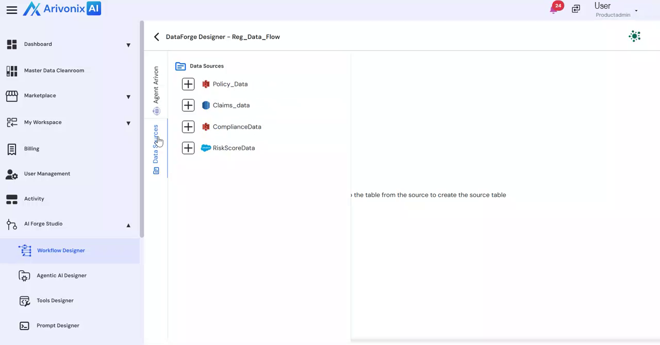Go back using the left chevron
Viewport: 660px width, 345px height.
tap(156, 37)
